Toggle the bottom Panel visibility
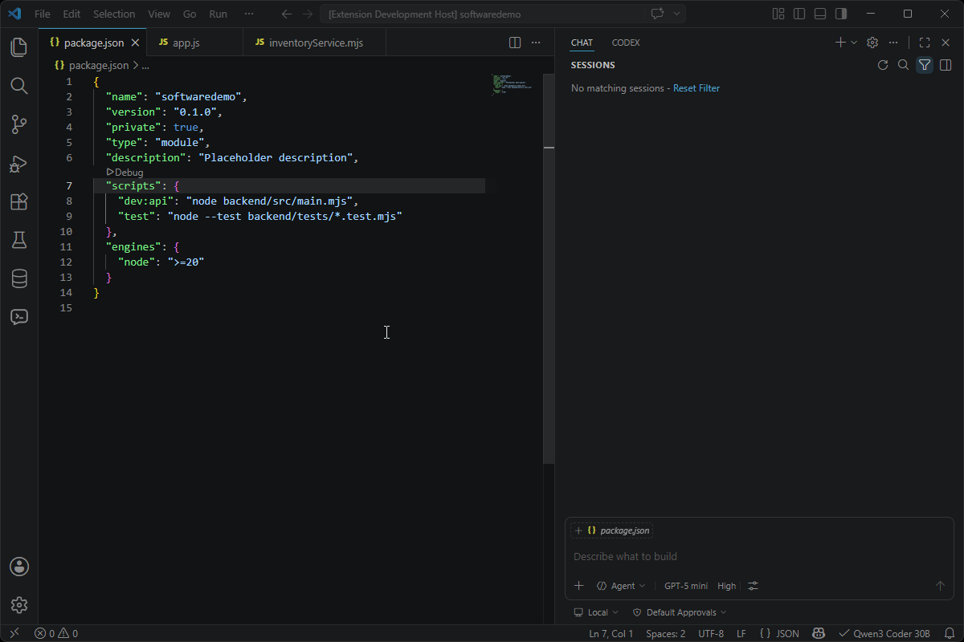Viewport: 964px width, 642px height. (x=819, y=14)
